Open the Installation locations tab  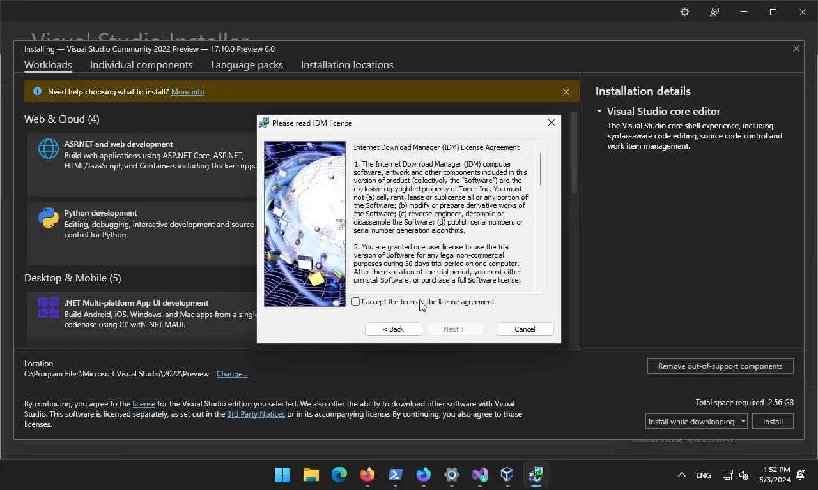tap(347, 65)
